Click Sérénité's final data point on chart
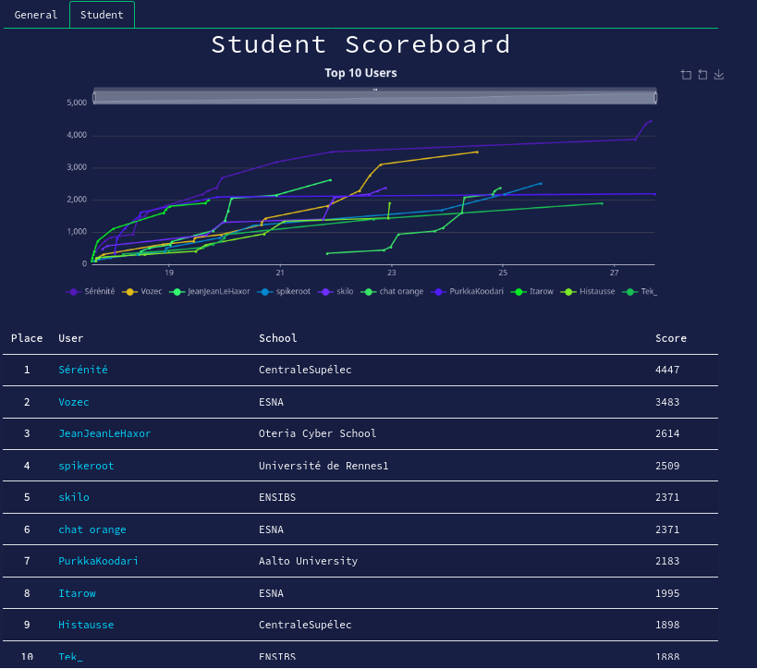757x669 pixels. 651,121
